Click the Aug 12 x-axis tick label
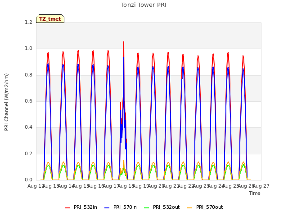The image size is (288, 216). click(36, 186)
